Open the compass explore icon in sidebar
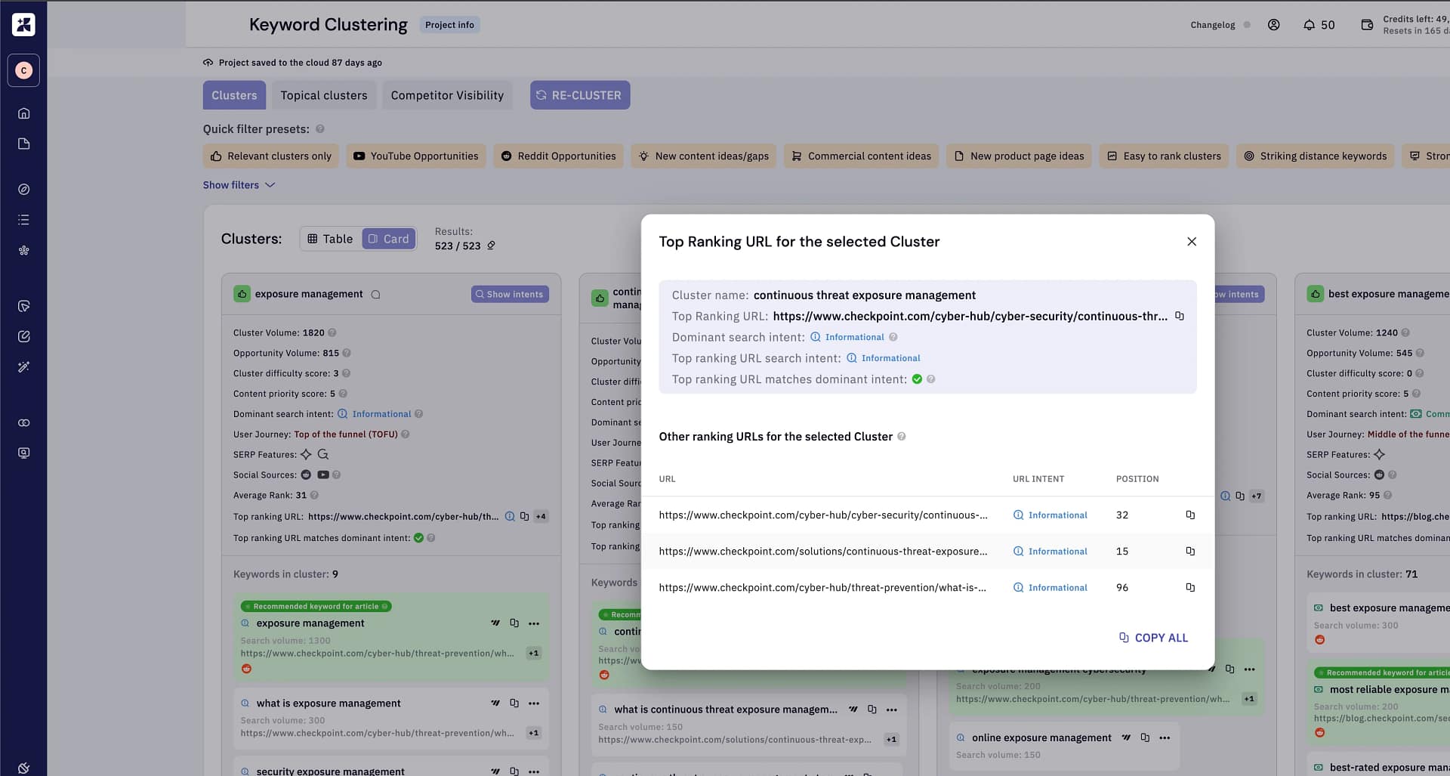Image resolution: width=1450 pixels, height=776 pixels. coord(23,189)
